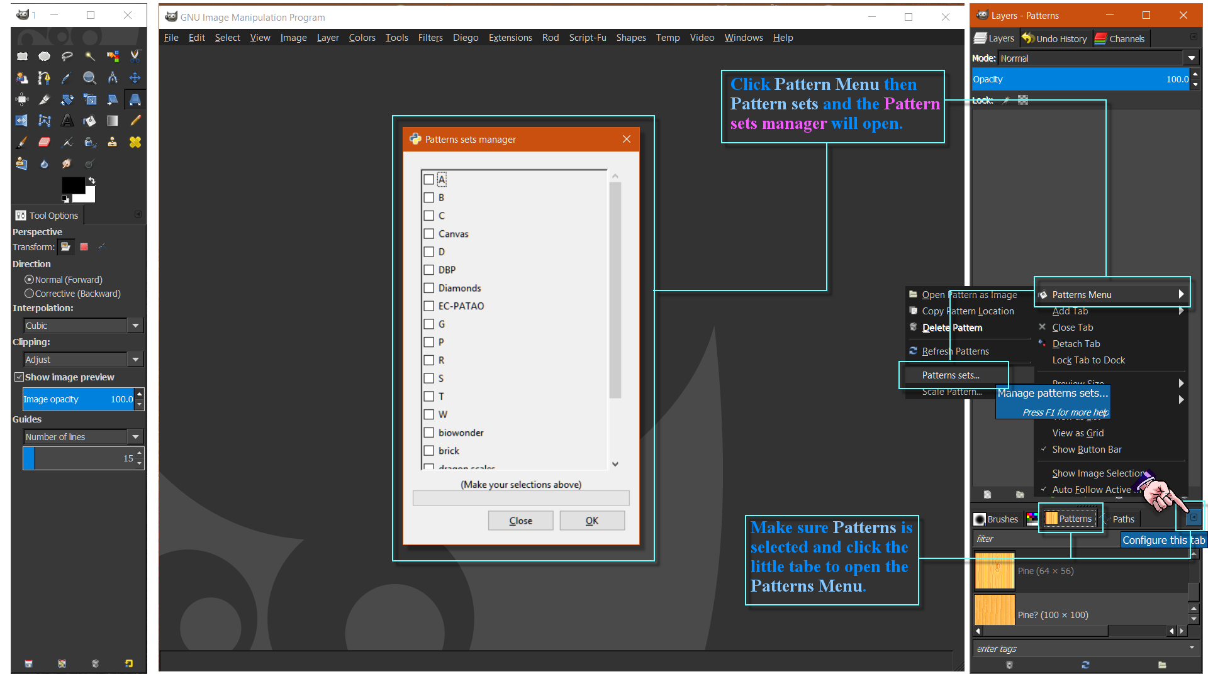The width and height of the screenshot is (1208, 679).
Task: Select the Measure compass tool
Action: click(x=113, y=78)
